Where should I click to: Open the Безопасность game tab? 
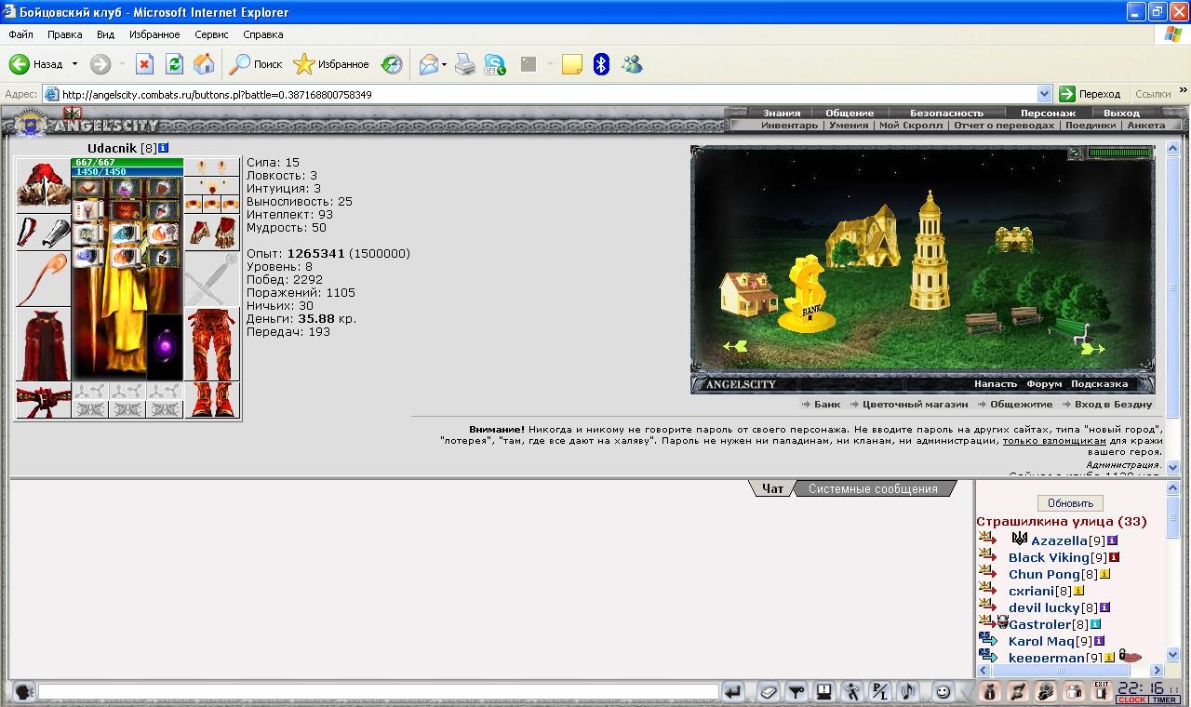point(946,113)
